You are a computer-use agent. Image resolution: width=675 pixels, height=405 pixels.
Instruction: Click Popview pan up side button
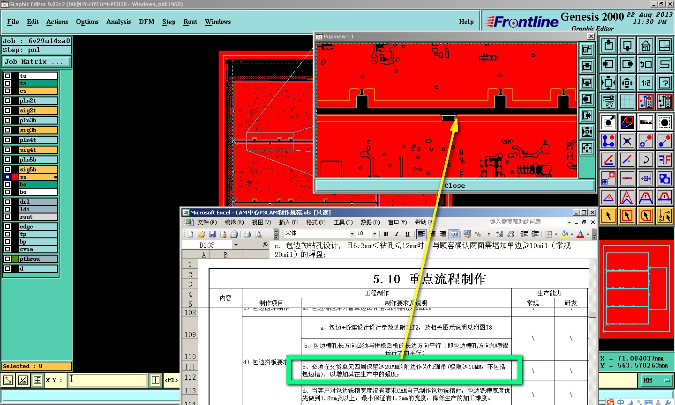[x=587, y=66]
